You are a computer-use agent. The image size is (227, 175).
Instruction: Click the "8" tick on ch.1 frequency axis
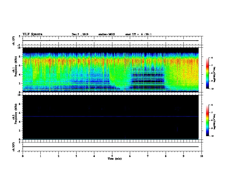coord(20,57)
